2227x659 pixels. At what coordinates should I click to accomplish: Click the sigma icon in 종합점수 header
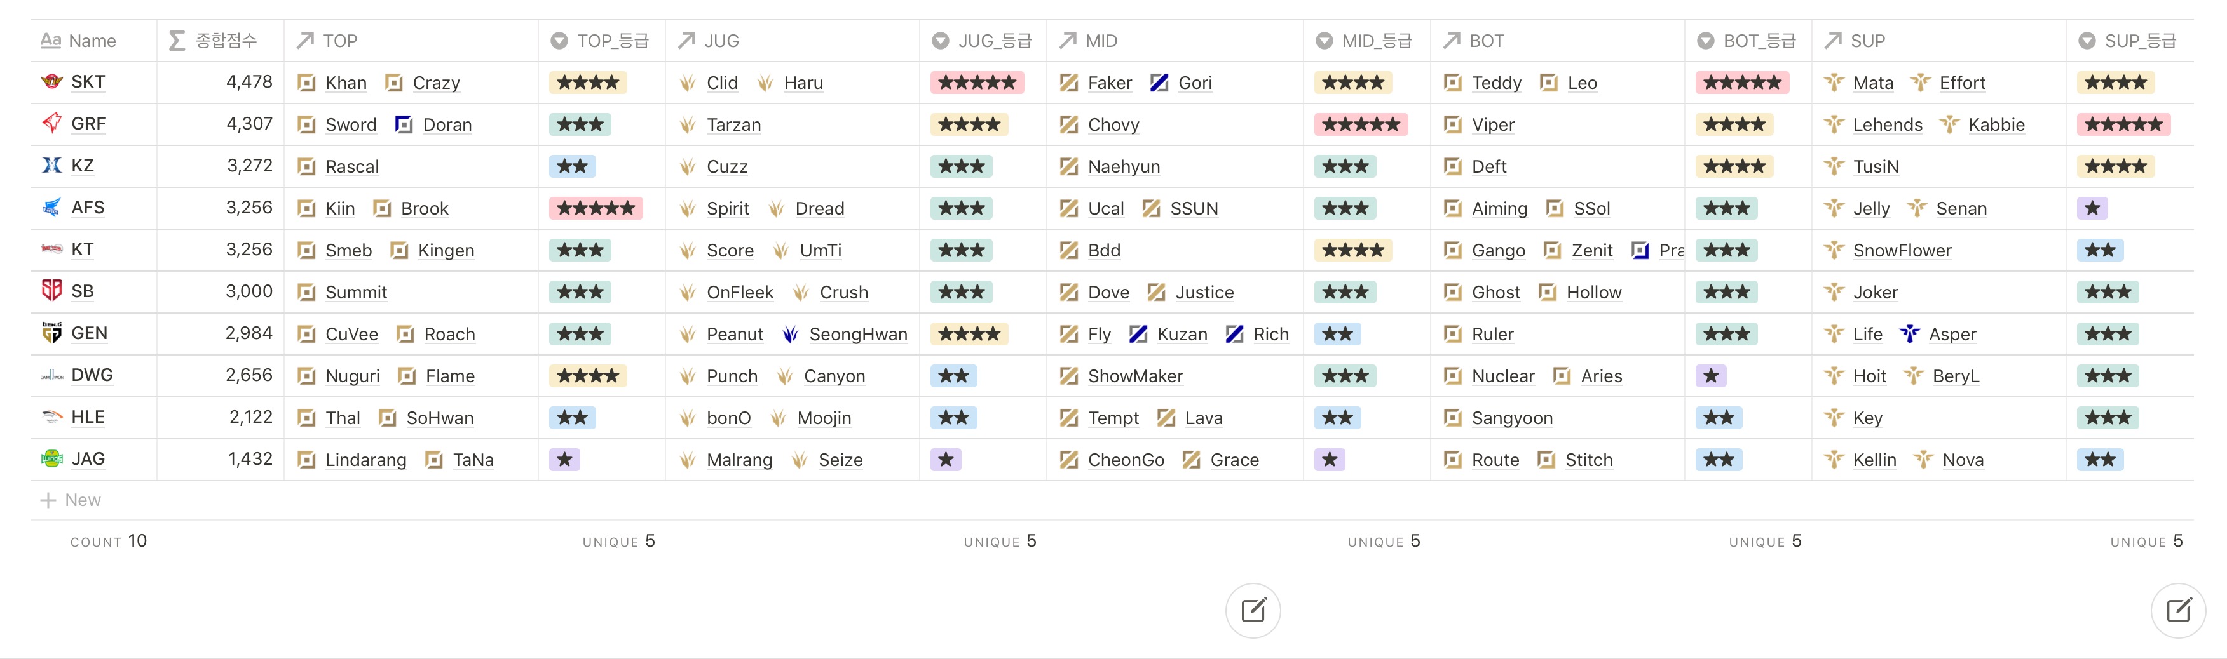(176, 41)
